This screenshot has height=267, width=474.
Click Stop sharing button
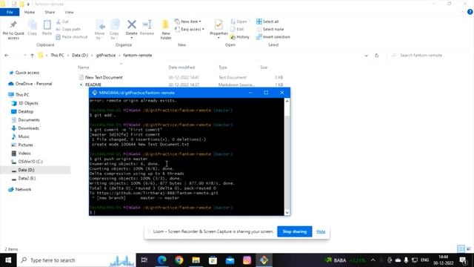[295, 231]
